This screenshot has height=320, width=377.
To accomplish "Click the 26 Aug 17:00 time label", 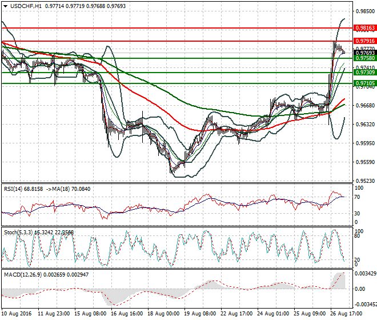I will pyautogui.click(x=346, y=314).
